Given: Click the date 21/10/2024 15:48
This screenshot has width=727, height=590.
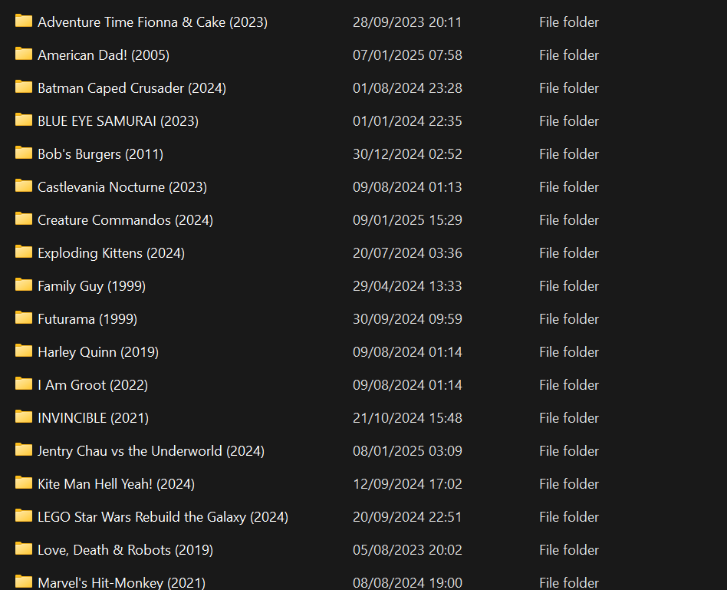Looking at the screenshot, I should (x=407, y=418).
